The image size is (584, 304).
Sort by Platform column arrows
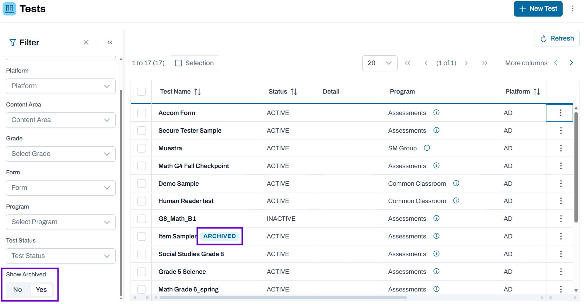(537, 92)
